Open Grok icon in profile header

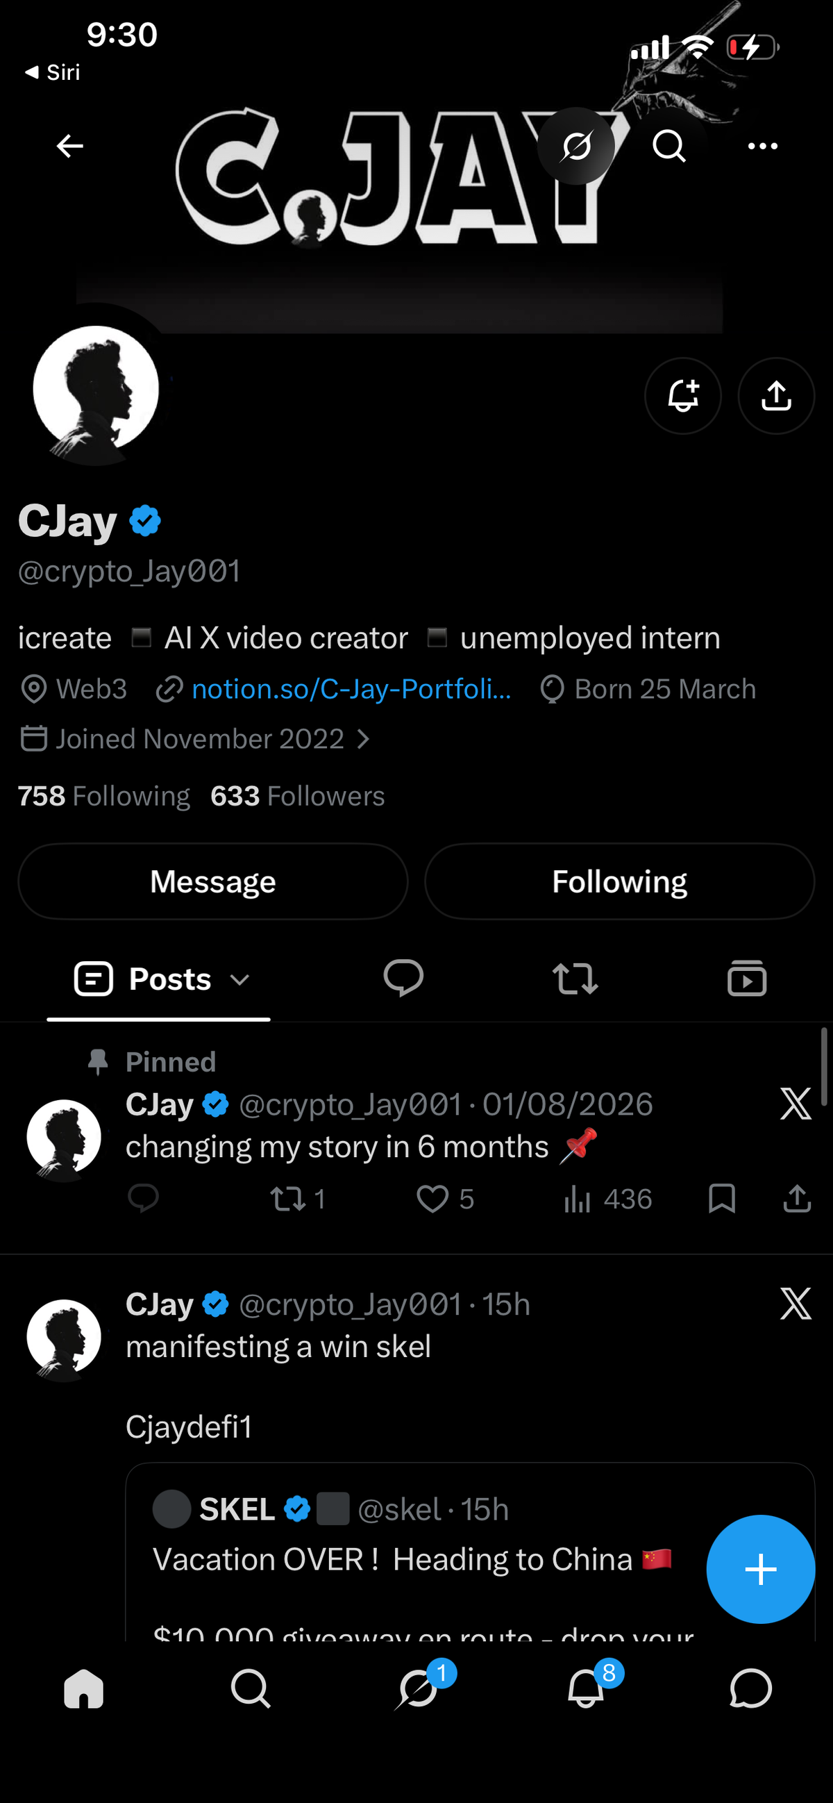575,146
